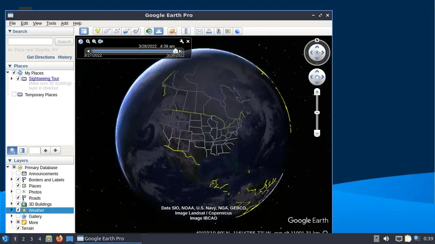Image resolution: width=435 pixels, height=244 pixels.
Task: Click the save image toolbar icon
Action: [x=219, y=31]
